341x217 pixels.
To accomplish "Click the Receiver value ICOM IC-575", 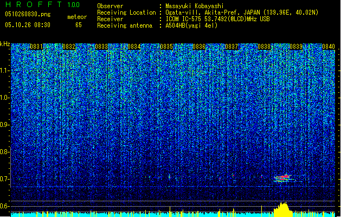I will coord(184,19).
